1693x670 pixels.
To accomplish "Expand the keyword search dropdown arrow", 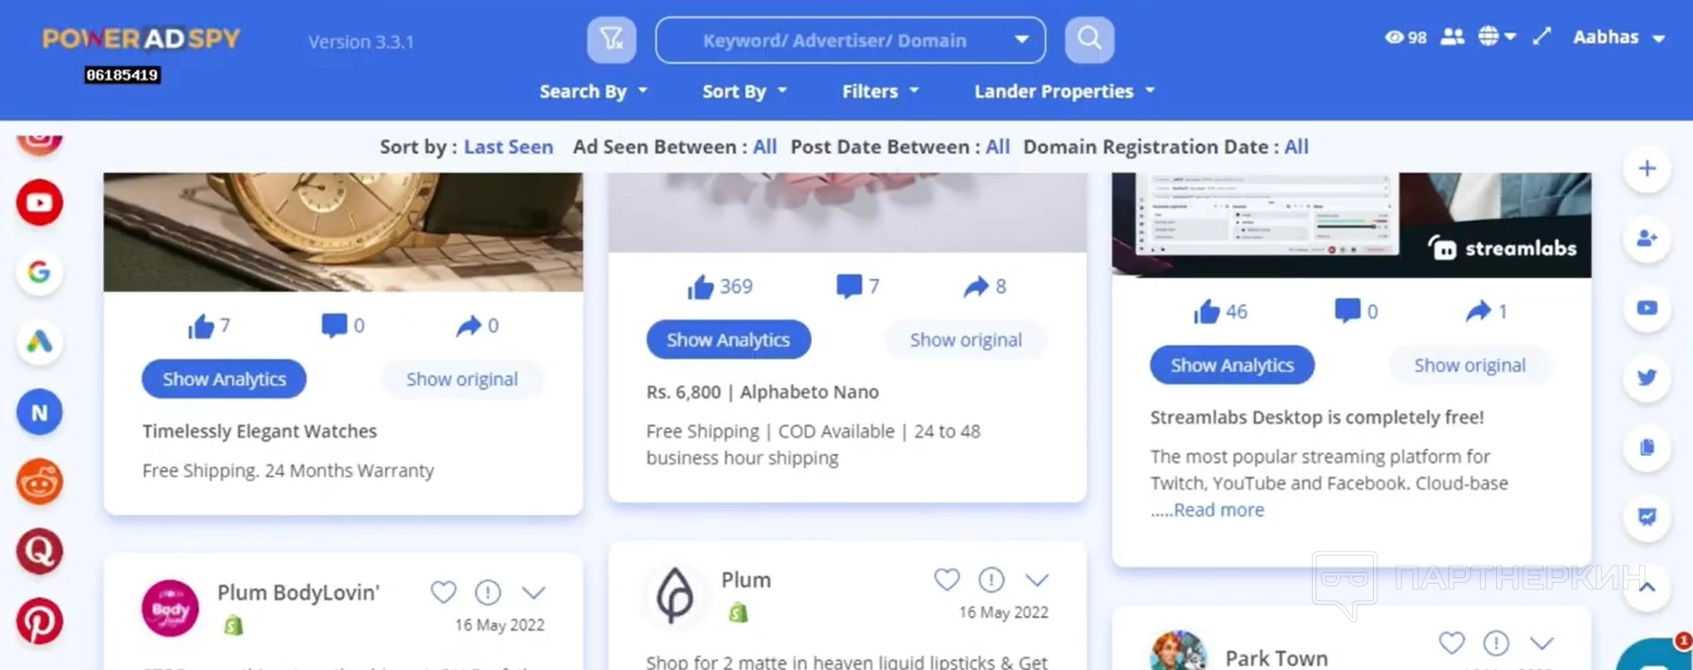I will 1022,40.
